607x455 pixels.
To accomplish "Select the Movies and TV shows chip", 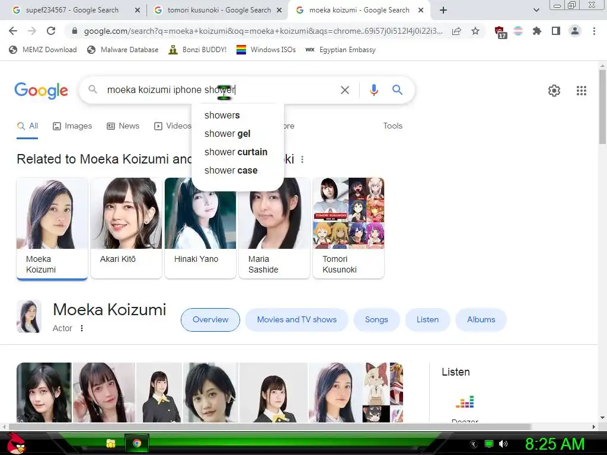I will tap(296, 319).
